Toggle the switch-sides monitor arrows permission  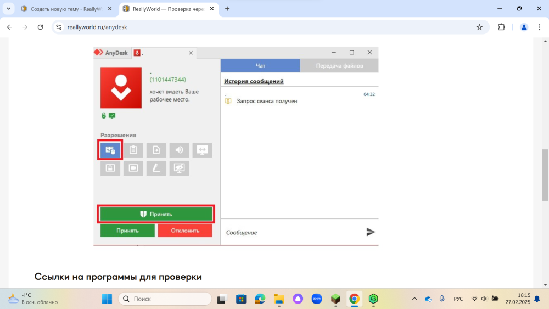[x=203, y=150]
